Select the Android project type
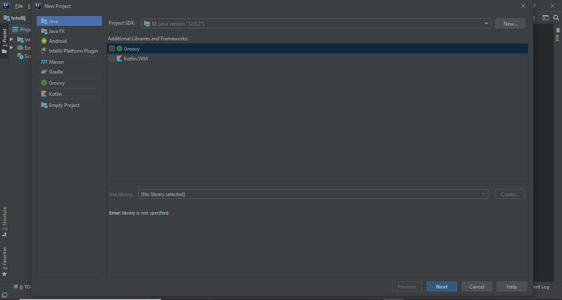 coord(69,41)
